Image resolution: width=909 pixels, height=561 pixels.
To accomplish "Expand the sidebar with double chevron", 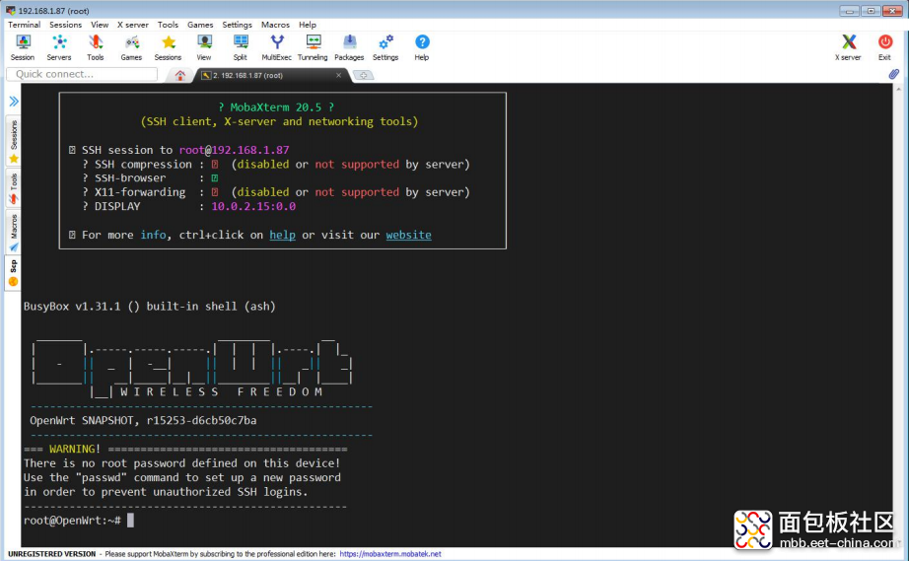I will pyautogui.click(x=14, y=102).
